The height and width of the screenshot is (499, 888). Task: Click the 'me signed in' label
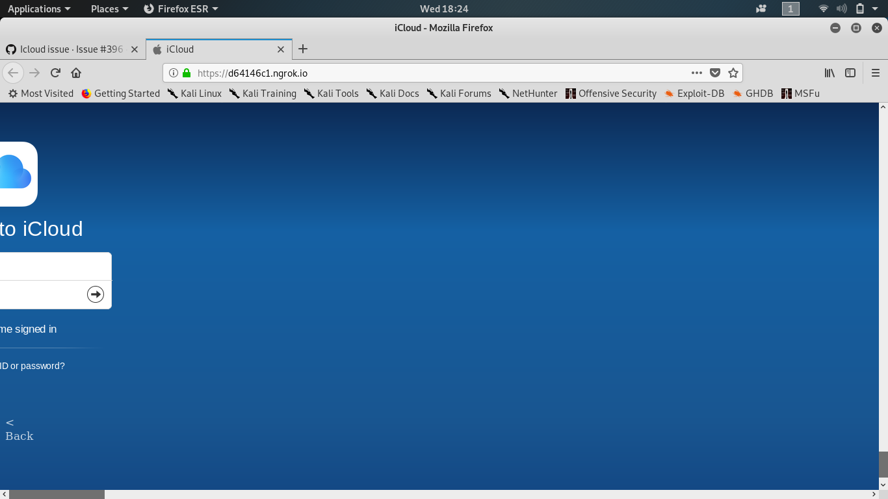point(29,329)
